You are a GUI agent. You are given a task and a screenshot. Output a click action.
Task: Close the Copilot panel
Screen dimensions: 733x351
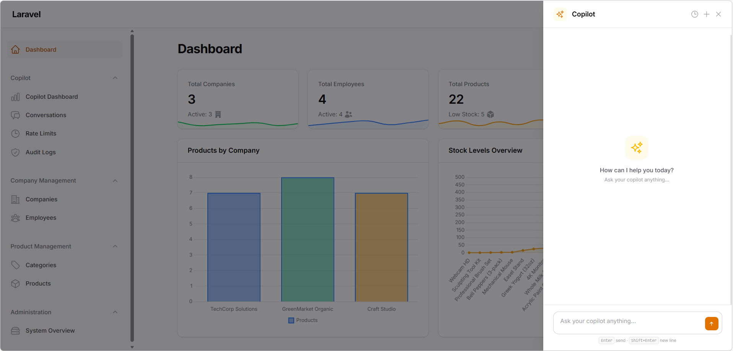(718, 14)
